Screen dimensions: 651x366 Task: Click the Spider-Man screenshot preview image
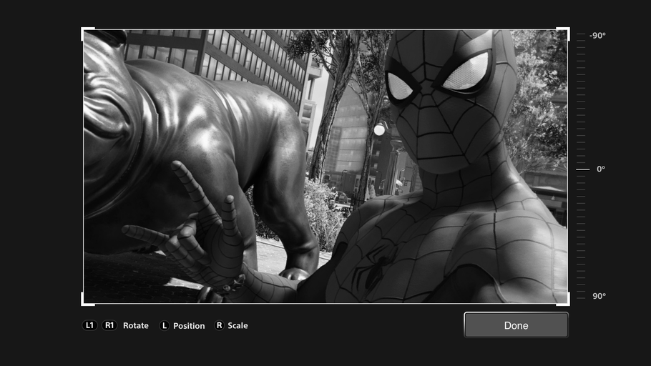click(x=325, y=167)
